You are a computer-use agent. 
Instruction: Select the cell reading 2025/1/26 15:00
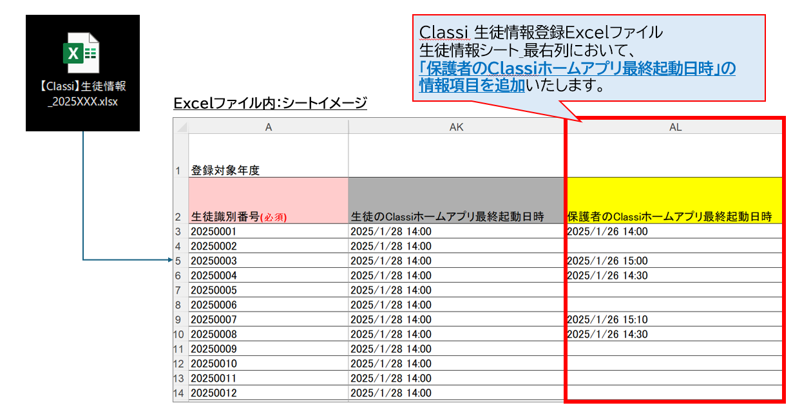[x=674, y=261]
